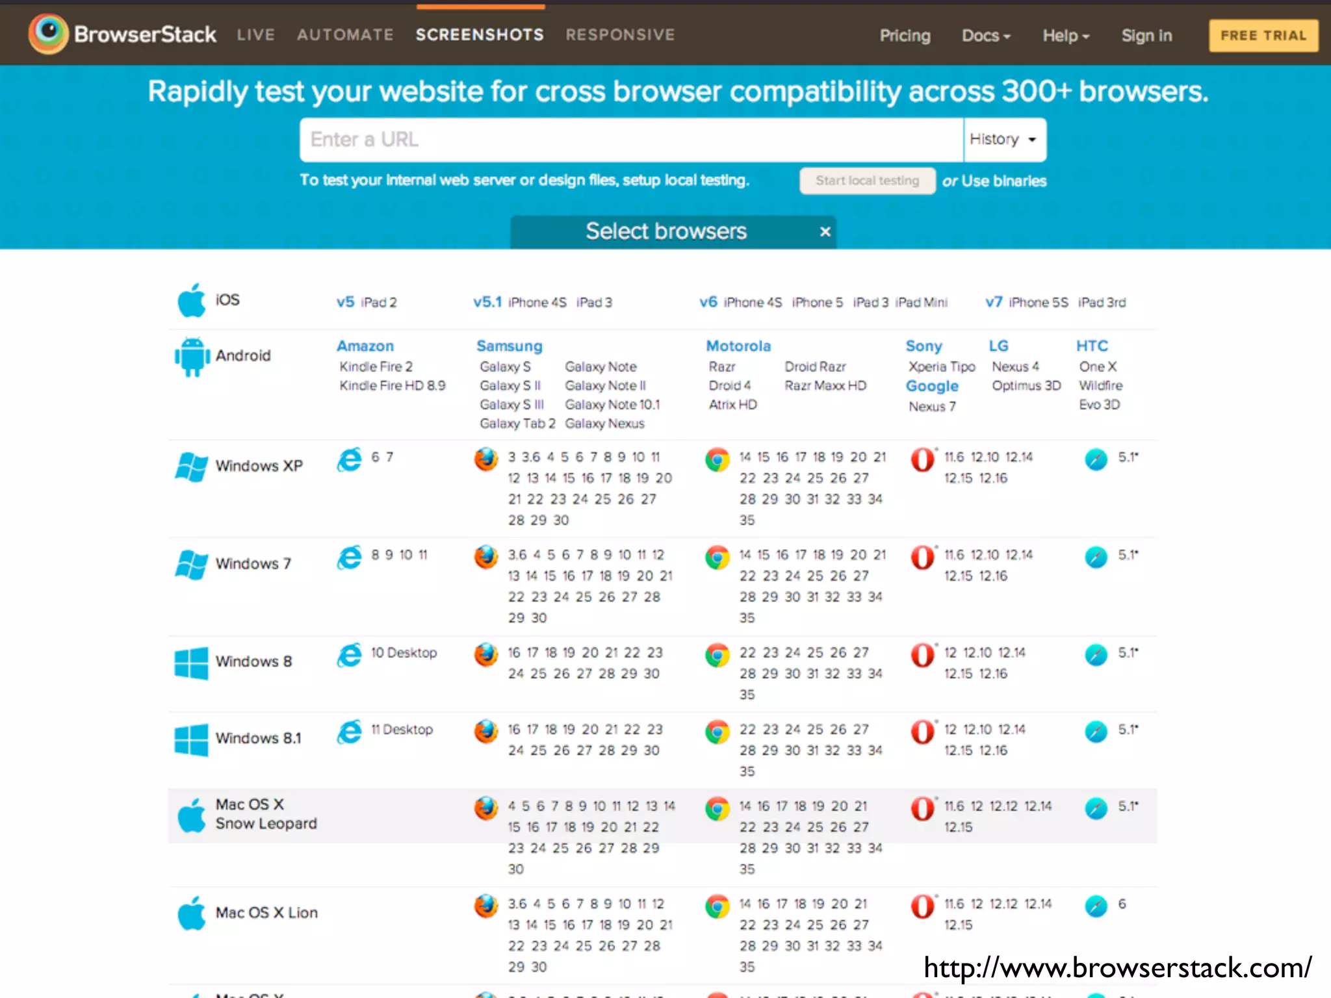Select Google Nexus 7 device
Screen dimensions: 1331x998
[932, 407]
